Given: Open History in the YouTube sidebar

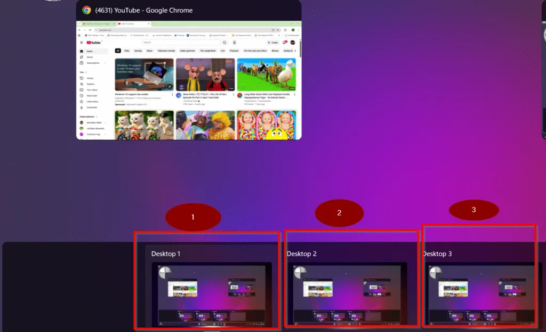Looking at the screenshot, I should [90, 78].
